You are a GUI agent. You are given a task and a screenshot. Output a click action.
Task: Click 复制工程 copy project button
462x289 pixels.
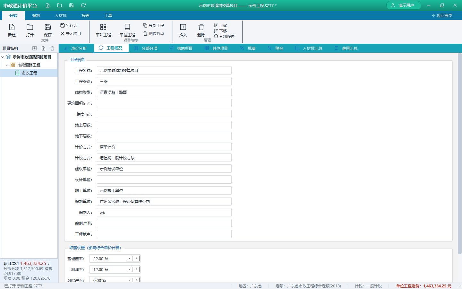pyautogui.click(x=153, y=25)
